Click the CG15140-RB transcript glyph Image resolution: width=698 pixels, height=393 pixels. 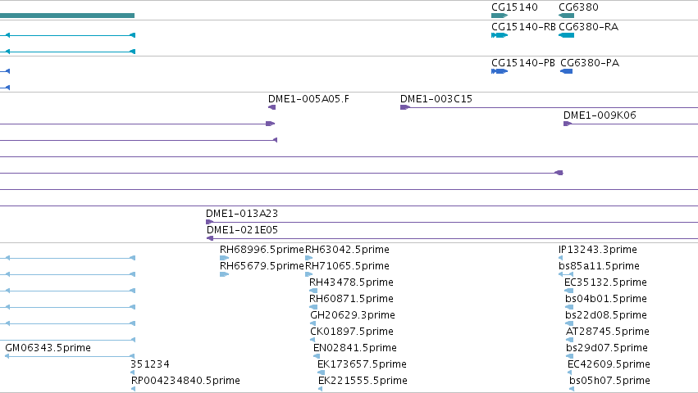(x=500, y=35)
